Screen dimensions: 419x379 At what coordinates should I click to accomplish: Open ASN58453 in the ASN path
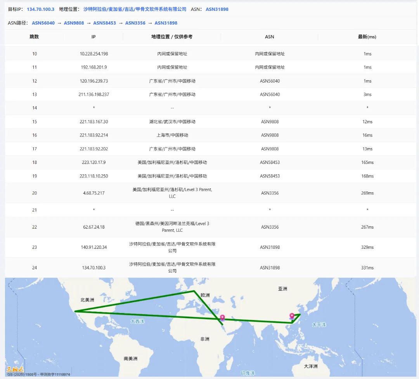[104, 23]
